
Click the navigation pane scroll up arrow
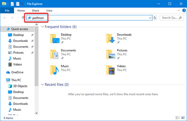click(x=37, y=25)
